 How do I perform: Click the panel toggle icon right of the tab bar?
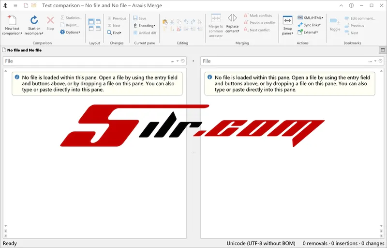[x=383, y=50]
